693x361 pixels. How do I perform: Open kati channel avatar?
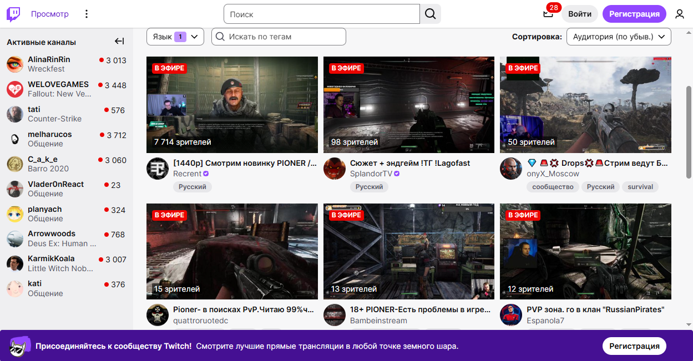(15, 288)
